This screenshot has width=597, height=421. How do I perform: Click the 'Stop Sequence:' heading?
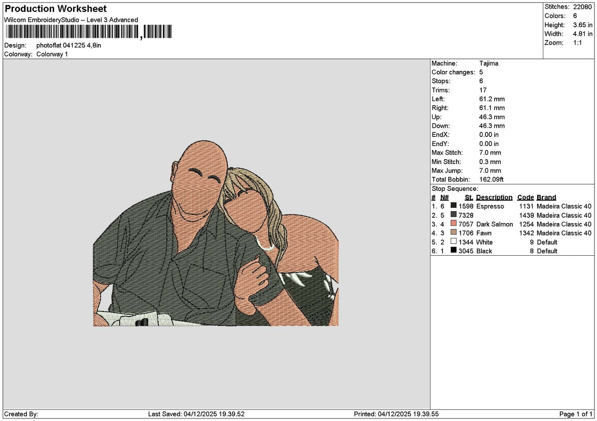[x=455, y=189]
